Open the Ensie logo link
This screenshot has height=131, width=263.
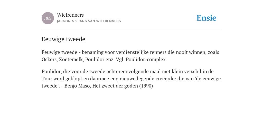pyautogui.click(x=206, y=18)
